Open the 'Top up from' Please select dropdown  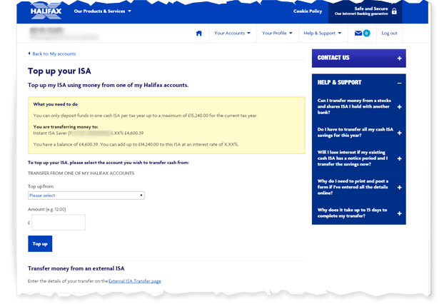click(86, 196)
